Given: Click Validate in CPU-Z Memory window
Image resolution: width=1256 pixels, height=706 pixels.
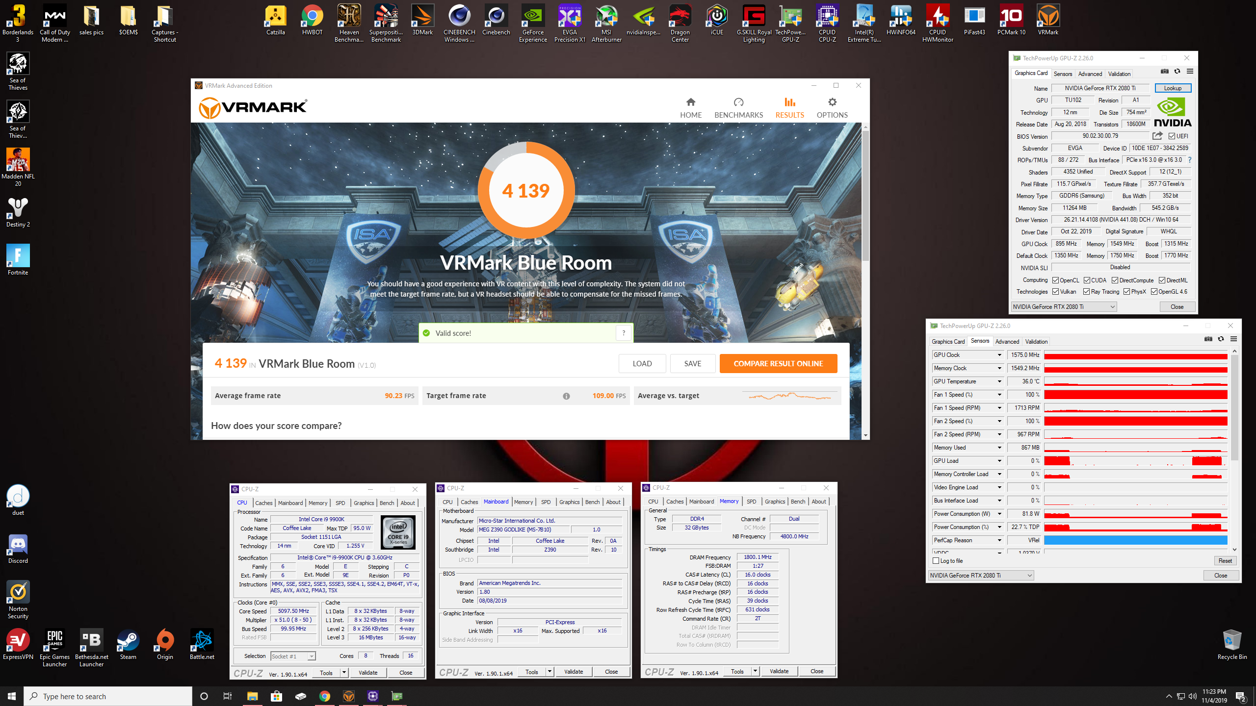Looking at the screenshot, I should [x=779, y=672].
